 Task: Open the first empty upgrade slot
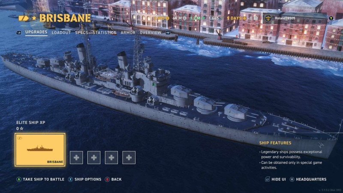click(x=76, y=157)
